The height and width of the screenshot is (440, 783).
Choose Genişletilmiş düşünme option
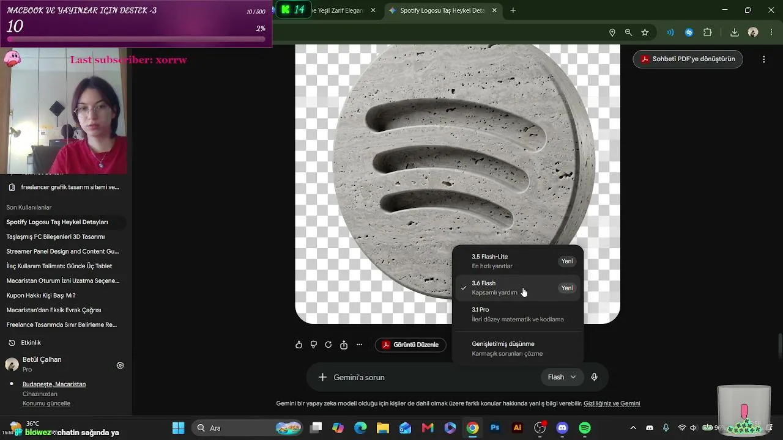(518, 348)
